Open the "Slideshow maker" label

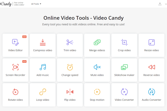(x=124, y=75)
